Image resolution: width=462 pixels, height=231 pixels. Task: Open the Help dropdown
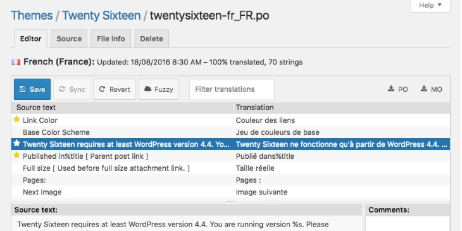point(430,5)
